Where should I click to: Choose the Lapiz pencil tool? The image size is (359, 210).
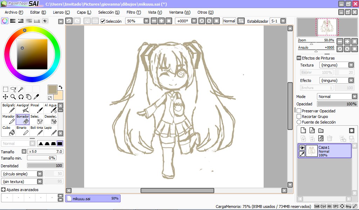point(50,131)
